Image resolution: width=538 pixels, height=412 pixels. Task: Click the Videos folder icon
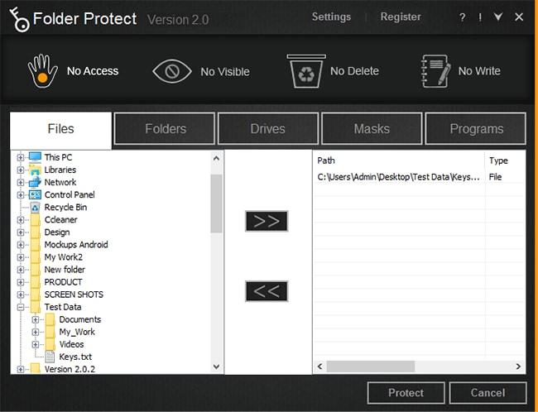pyautogui.click(x=50, y=344)
